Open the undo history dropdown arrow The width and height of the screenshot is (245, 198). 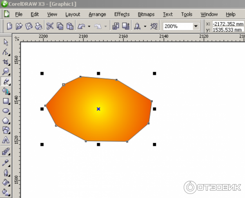(89, 27)
